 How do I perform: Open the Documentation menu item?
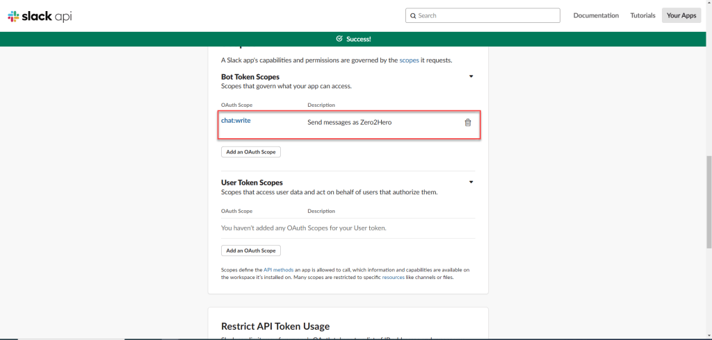(596, 15)
